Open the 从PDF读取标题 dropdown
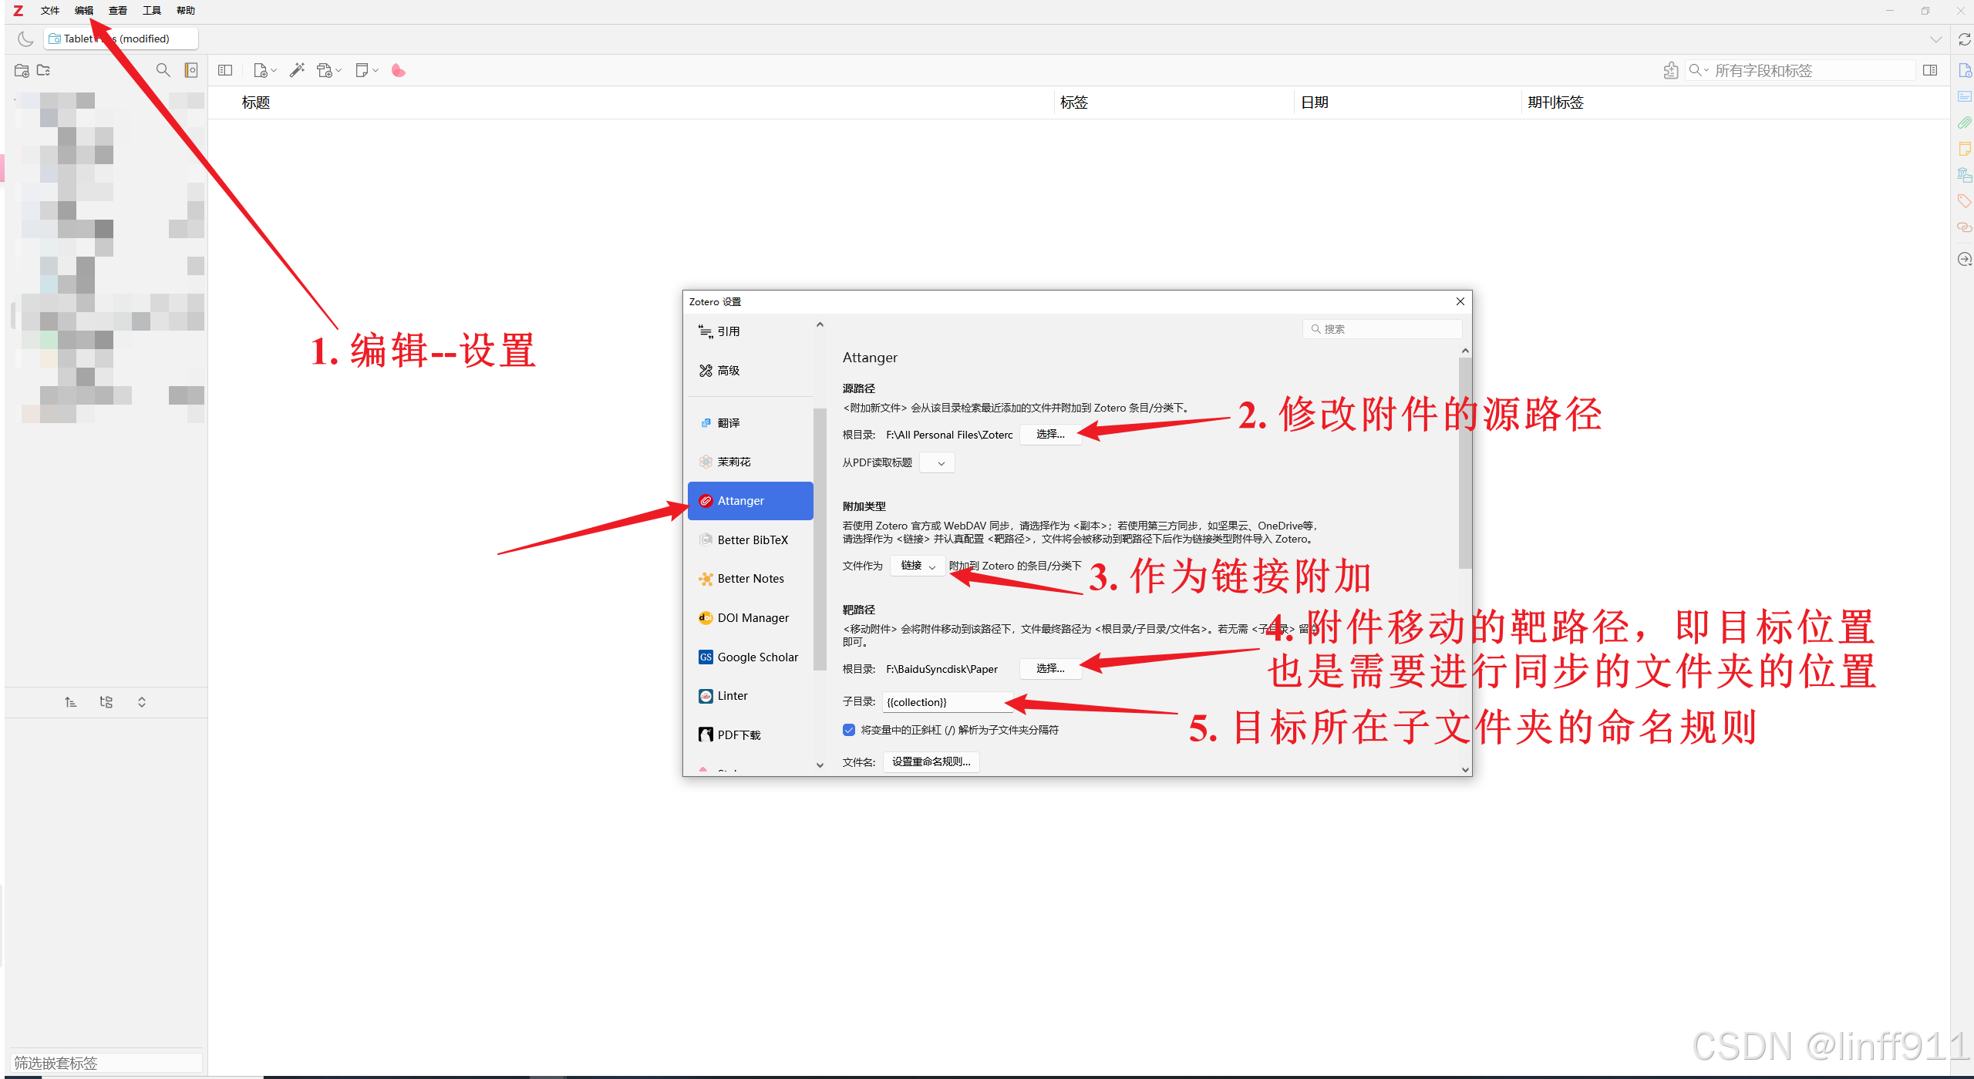1974x1079 pixels. pos(938,462)
